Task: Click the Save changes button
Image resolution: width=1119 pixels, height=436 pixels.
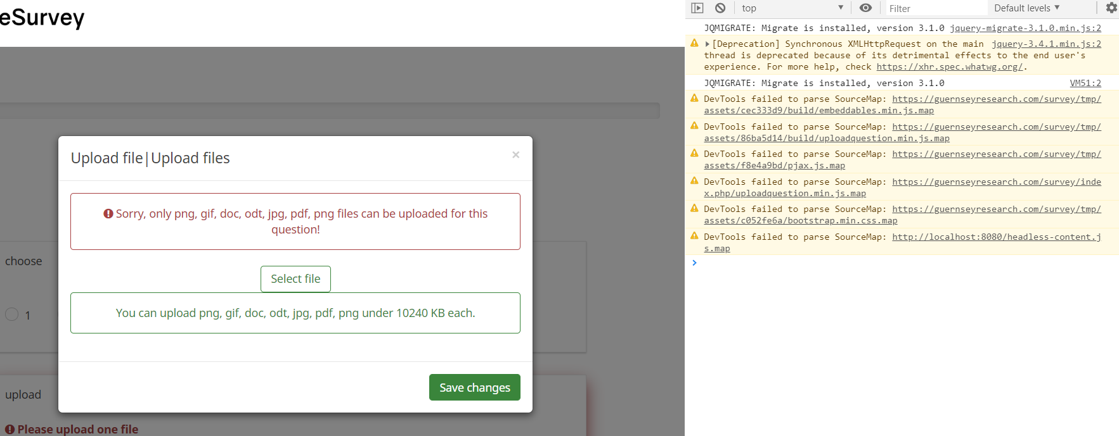Action: click(474, 387)
